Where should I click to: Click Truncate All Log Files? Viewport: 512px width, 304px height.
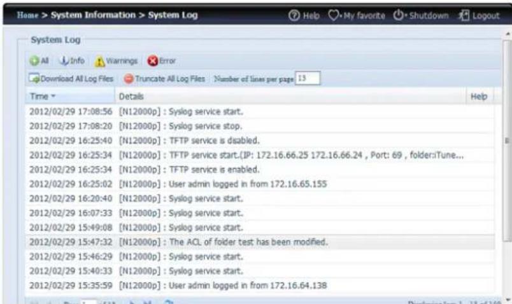tap(164, 79)
